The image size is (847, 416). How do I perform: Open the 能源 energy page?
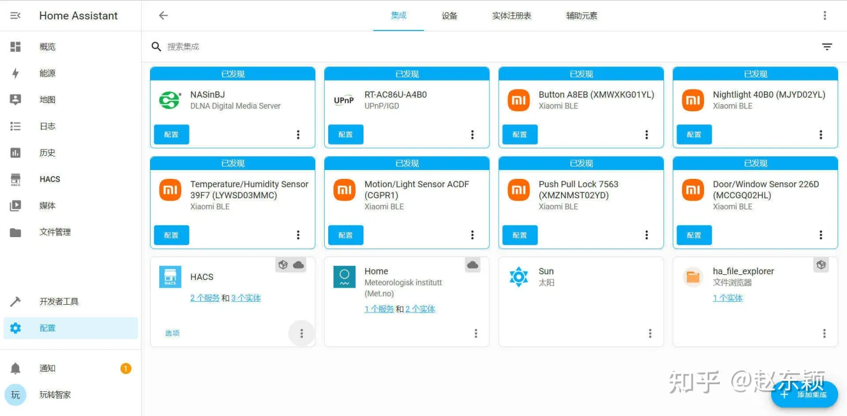point(71,73)
